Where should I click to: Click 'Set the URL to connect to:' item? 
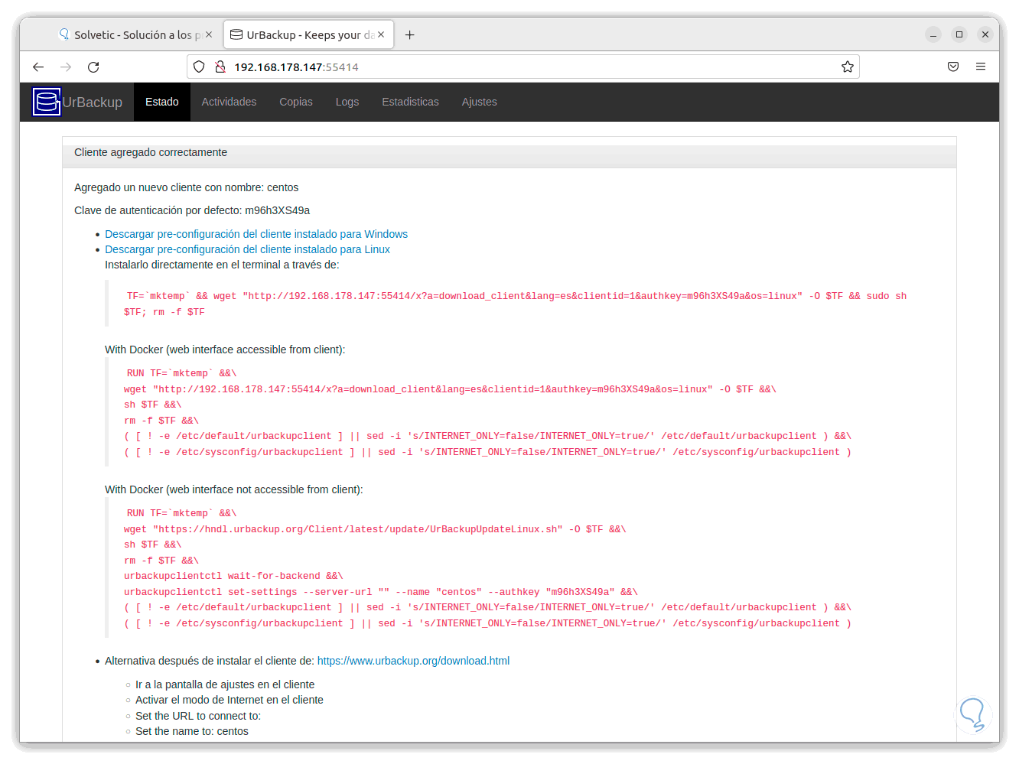coord(198,716)
